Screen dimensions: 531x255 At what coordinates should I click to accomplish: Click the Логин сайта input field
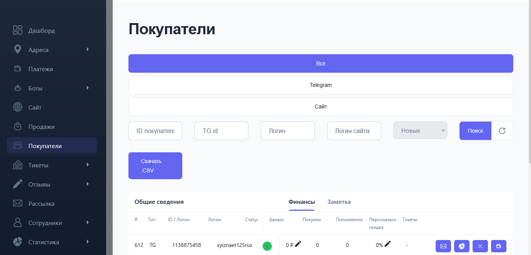tap(354, 131)
